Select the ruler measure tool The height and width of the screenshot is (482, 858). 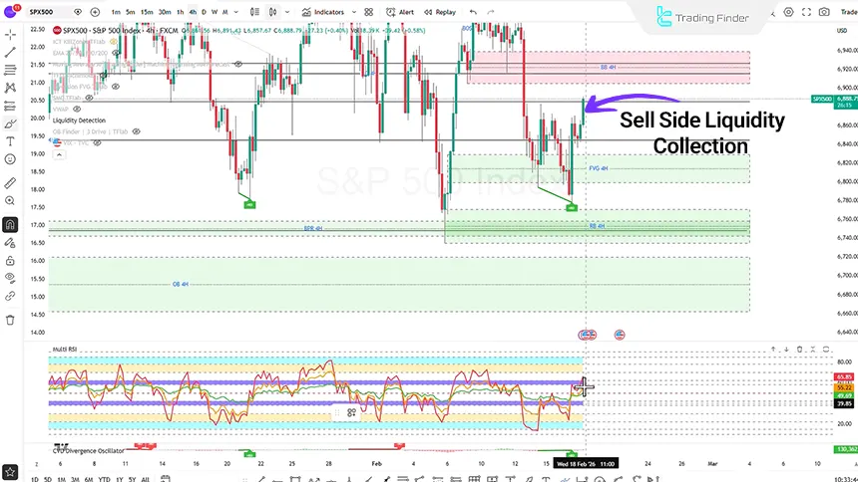pyautogui.click(x=10, y=183)
